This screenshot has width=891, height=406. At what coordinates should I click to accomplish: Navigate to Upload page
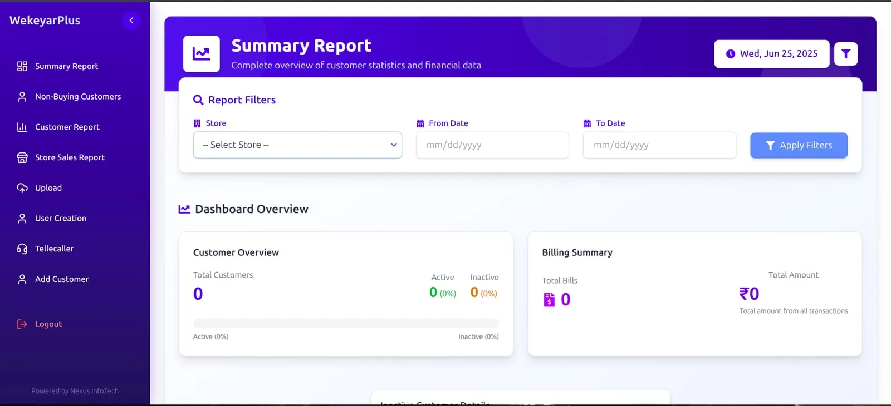click(48, 188)
